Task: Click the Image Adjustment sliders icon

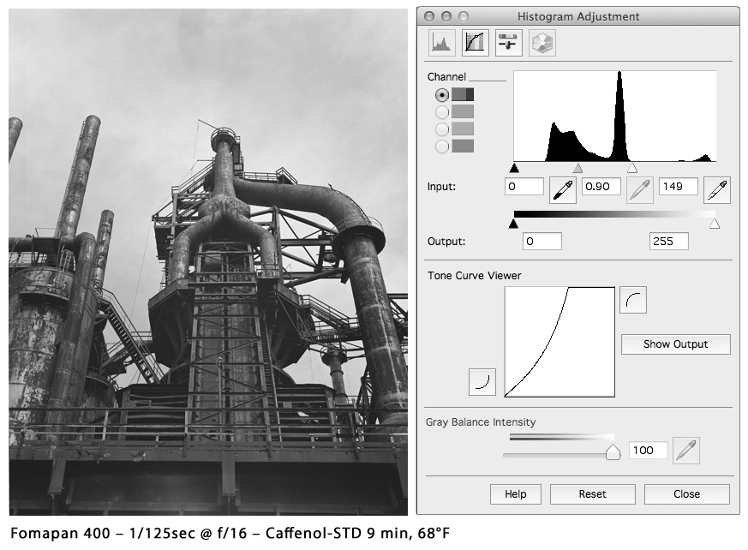Action: 508,43
